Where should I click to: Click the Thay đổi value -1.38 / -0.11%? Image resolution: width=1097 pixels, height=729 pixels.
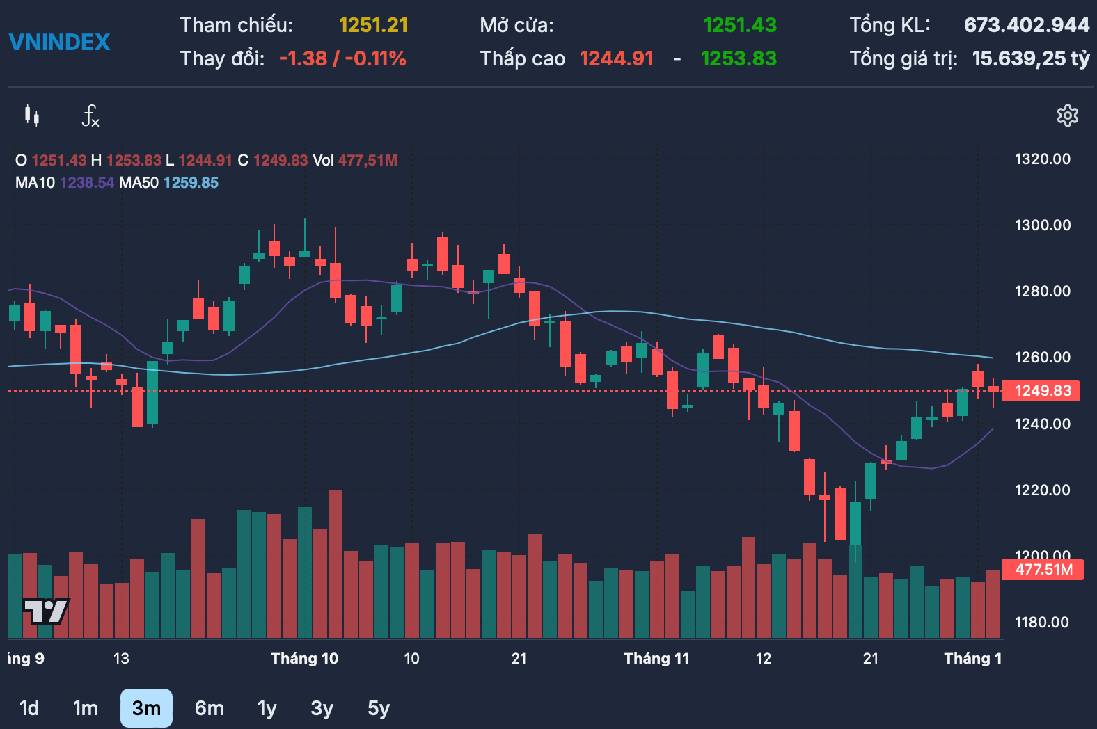[342, 58]
